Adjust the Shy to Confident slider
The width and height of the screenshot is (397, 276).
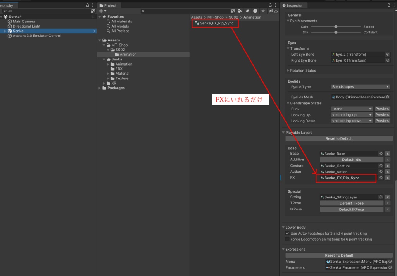click(x=336, y=32)
